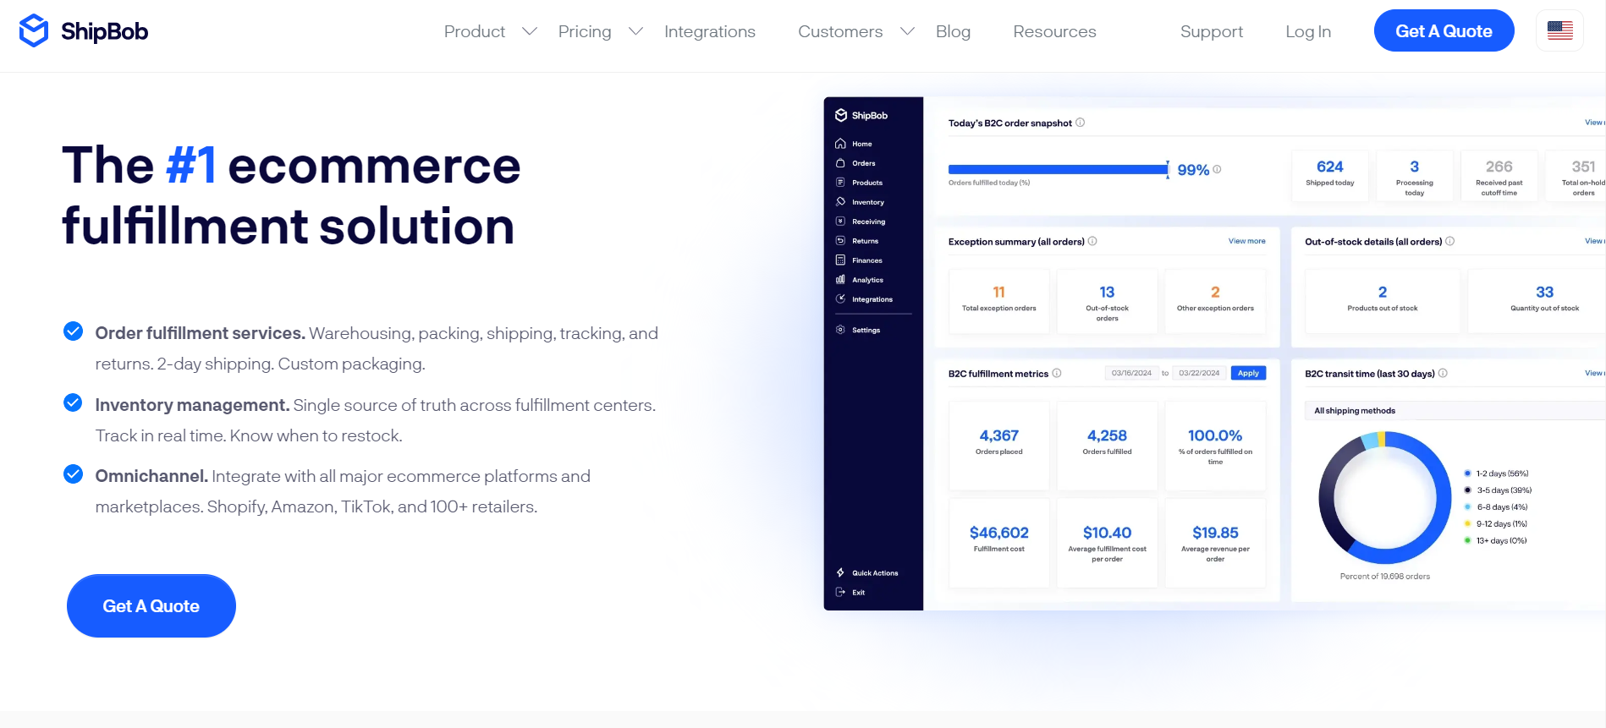This screenshot has width=1606, height=728.
Task: Open the Customers nav menu
Action: [840, 31]
